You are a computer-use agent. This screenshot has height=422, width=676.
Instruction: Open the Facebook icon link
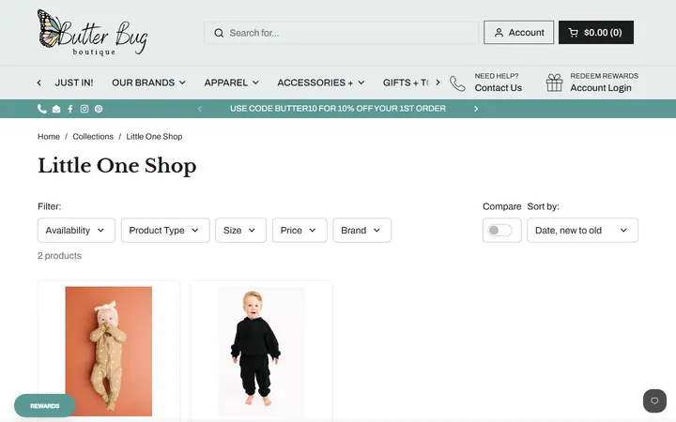[70, 109]
